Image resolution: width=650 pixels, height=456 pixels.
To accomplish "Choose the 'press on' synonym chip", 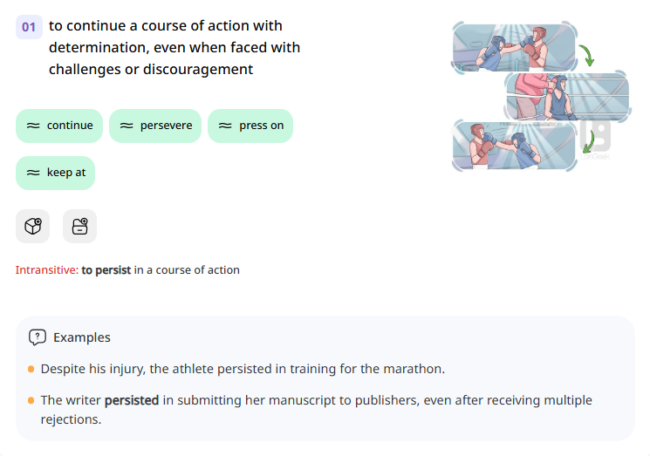I will pos(250,126).
